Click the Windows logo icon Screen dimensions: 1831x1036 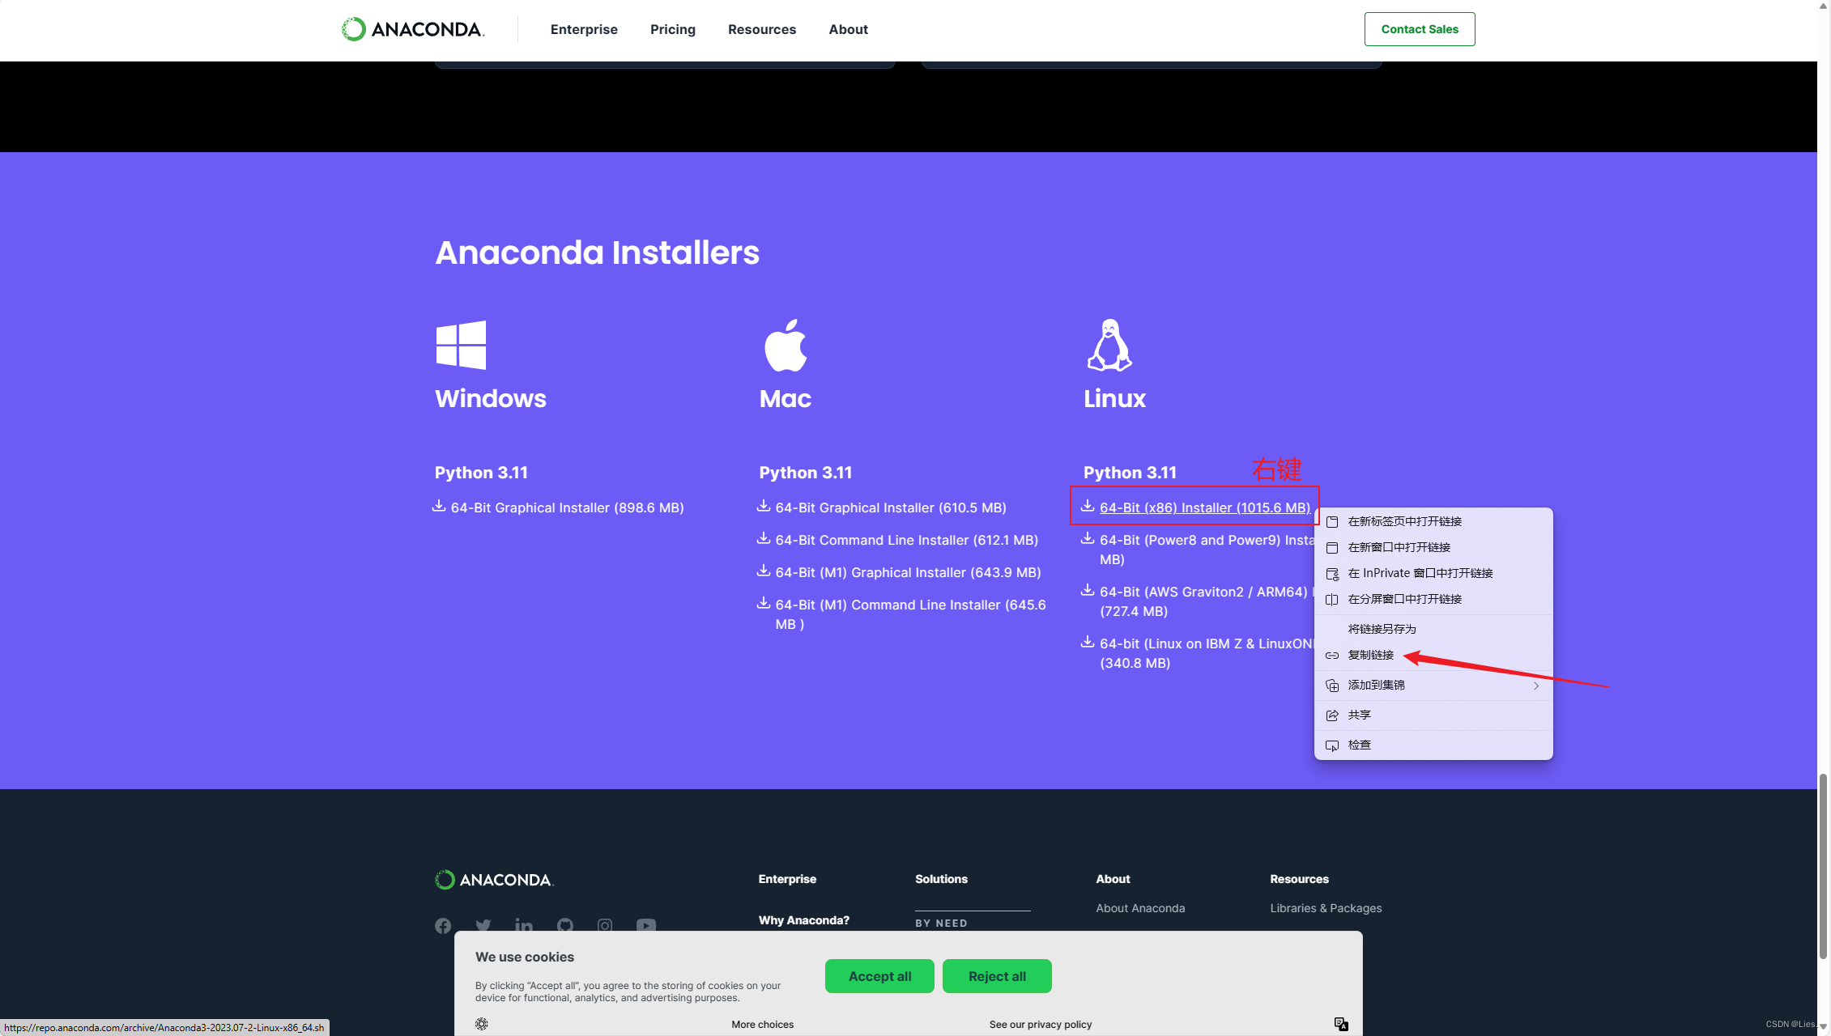[461, 345]
